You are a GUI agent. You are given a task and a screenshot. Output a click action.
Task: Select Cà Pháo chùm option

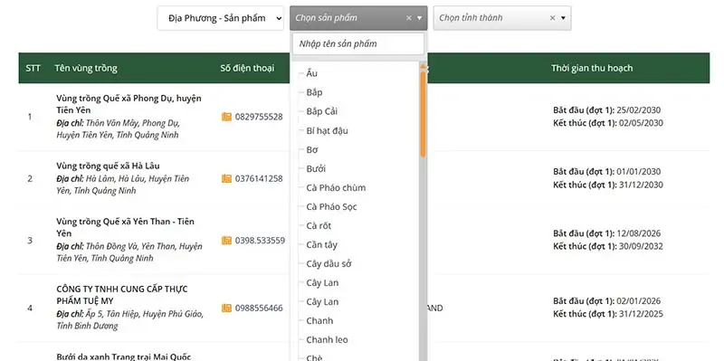point(336,187)
